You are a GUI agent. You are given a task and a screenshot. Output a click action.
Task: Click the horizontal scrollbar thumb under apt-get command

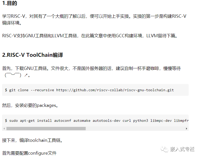46,128
